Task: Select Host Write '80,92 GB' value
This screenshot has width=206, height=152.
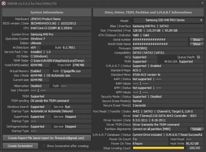Action: [192, 143]
